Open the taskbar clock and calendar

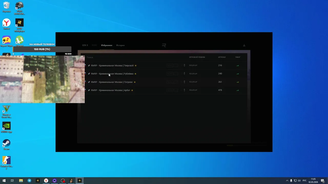click(313, 181)
